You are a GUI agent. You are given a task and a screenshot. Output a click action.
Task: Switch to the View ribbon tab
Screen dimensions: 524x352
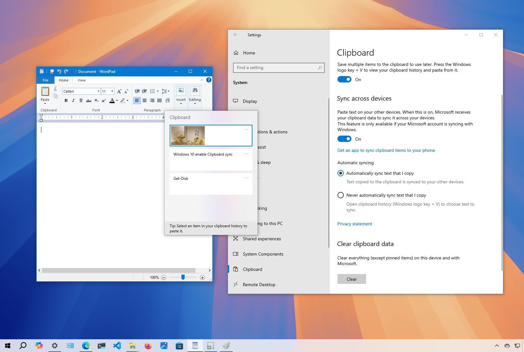[x=81, y=80]
